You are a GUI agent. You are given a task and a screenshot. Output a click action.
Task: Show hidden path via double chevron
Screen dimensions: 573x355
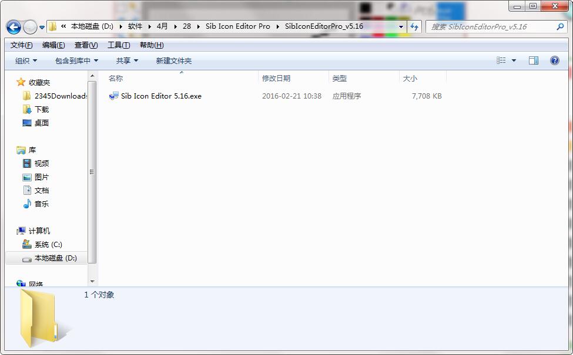point(63,26)
